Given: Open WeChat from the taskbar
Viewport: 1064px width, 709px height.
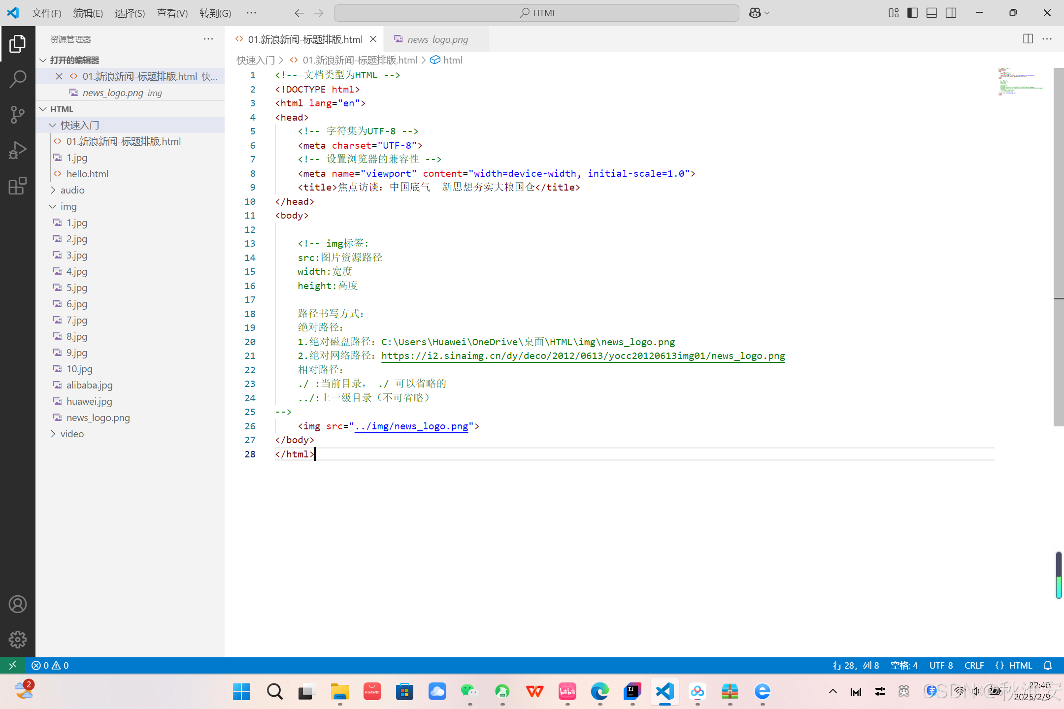Looking at the screenshot, I should [x=469, y=692].
